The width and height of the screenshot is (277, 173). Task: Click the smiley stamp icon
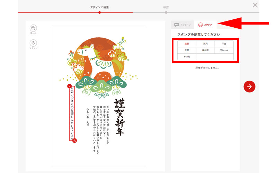(x=200, y=25)
